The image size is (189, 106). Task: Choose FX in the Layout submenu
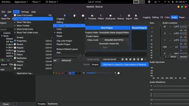pyautogui.click(x=69, y=26)
